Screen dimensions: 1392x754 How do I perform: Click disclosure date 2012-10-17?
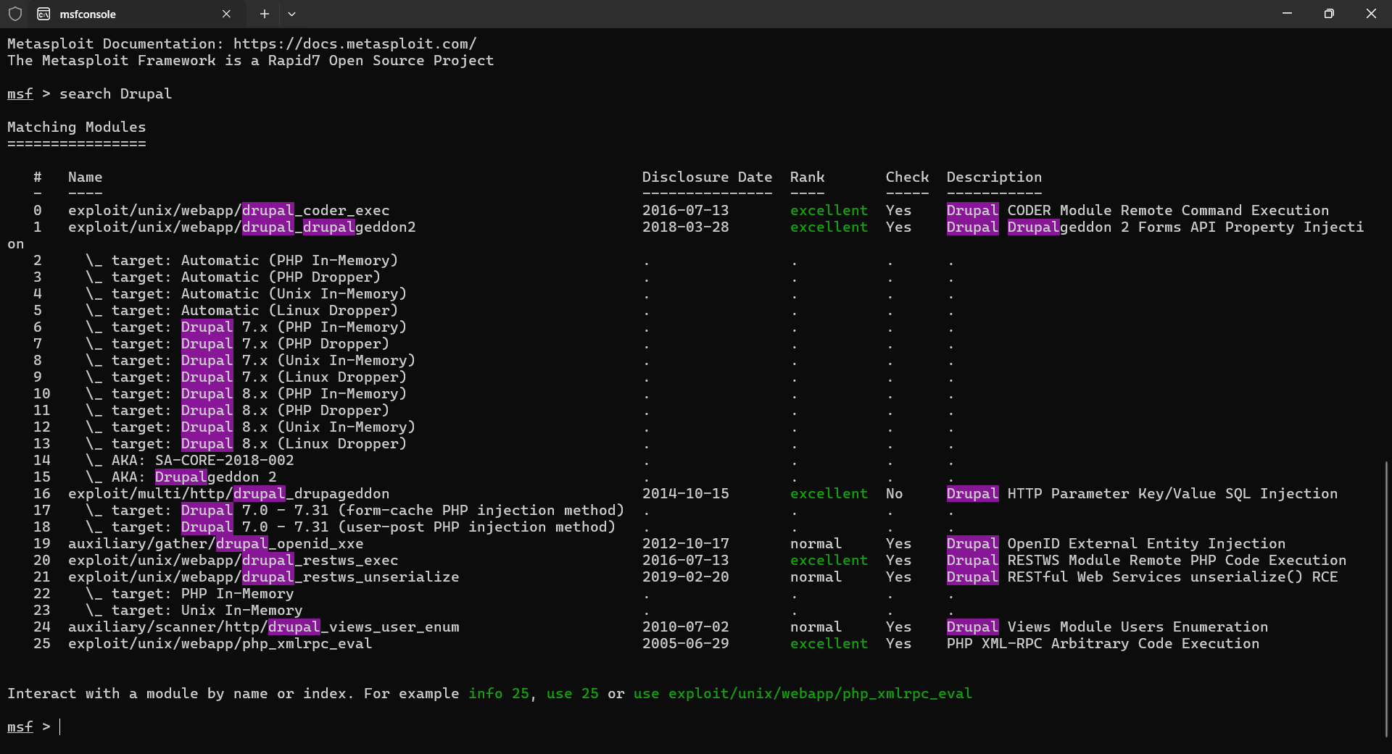(x=686, y=544)
